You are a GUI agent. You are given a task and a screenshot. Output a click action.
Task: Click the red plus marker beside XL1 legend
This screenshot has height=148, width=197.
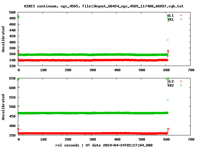tap(181, 15)
